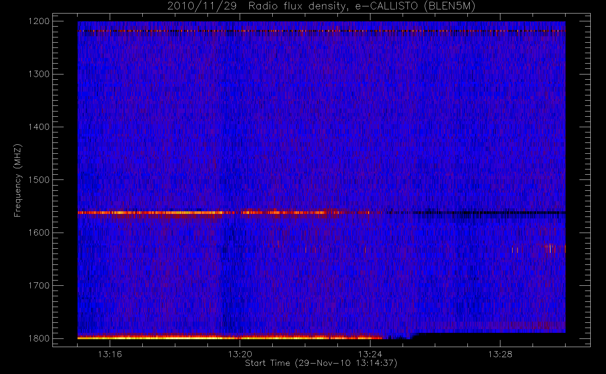Click the '1800' frequency axis label
The image size is (606, 374).
(39, 338)
